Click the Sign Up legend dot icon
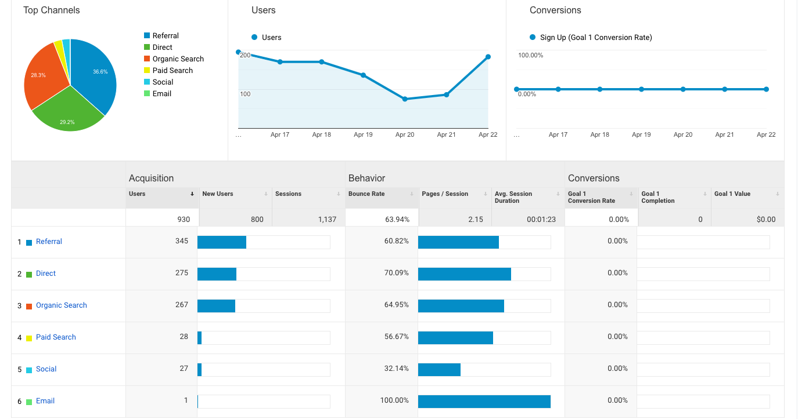 coord(532,37)
